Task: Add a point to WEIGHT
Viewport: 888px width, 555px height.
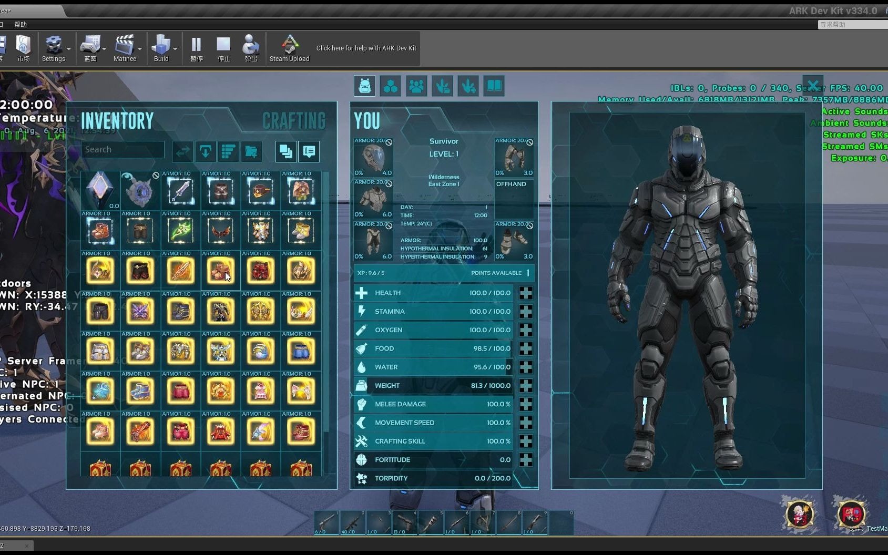Action: [x=526, y=385]
